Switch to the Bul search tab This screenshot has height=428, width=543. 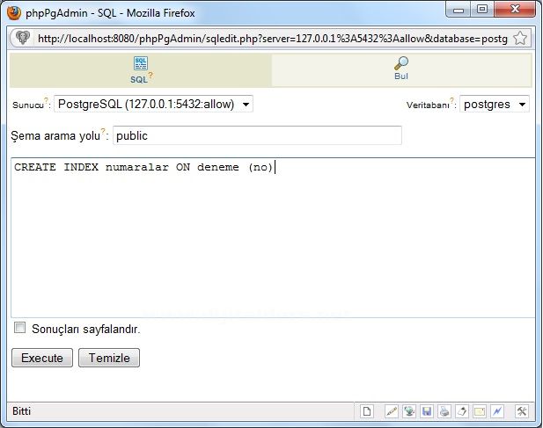[401, 70]
